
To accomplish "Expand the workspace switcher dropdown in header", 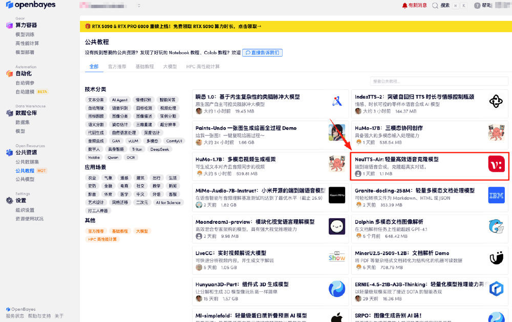I will (x=139, y=6).
